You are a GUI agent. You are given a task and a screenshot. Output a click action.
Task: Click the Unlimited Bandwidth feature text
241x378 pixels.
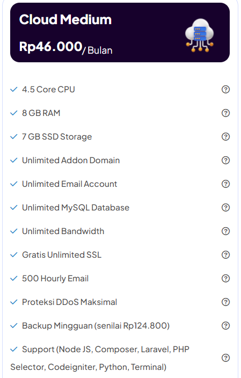63,231
